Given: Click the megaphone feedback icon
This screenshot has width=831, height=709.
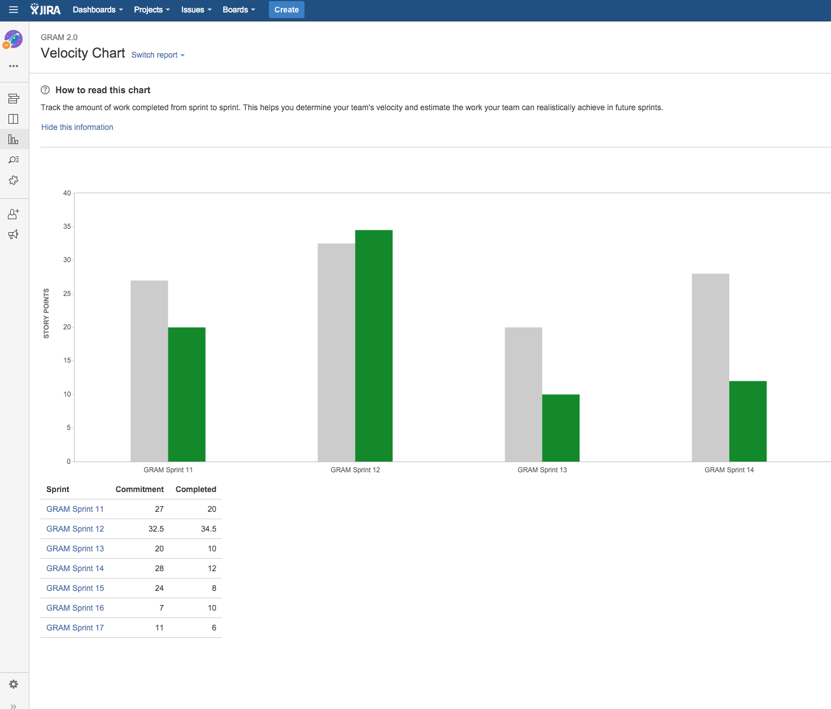Looking at the screenshot, I should [14, 234].
